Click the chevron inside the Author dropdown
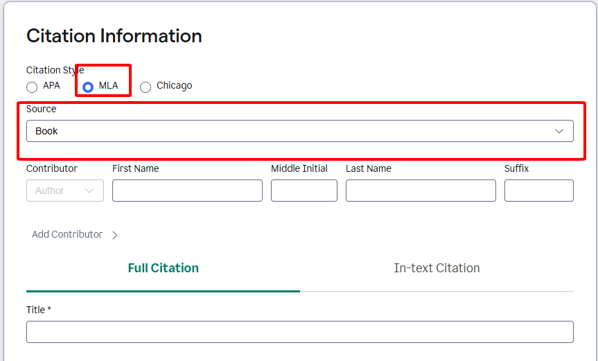This screenshot has height=361, width=598. tap(89, 191)
